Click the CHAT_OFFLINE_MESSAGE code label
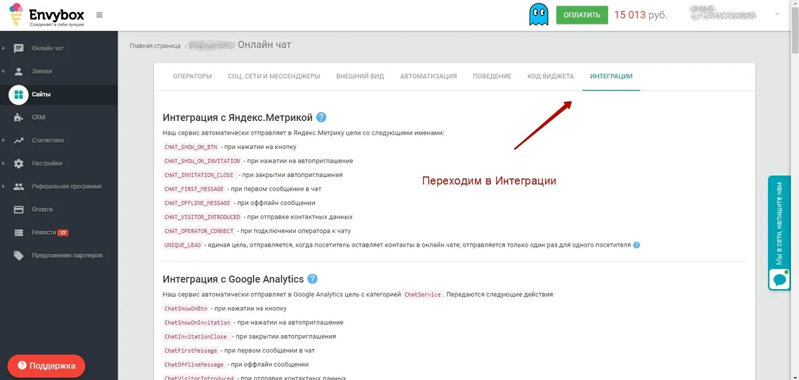Viewport: 799px width, 380px height. click(197, 203)
